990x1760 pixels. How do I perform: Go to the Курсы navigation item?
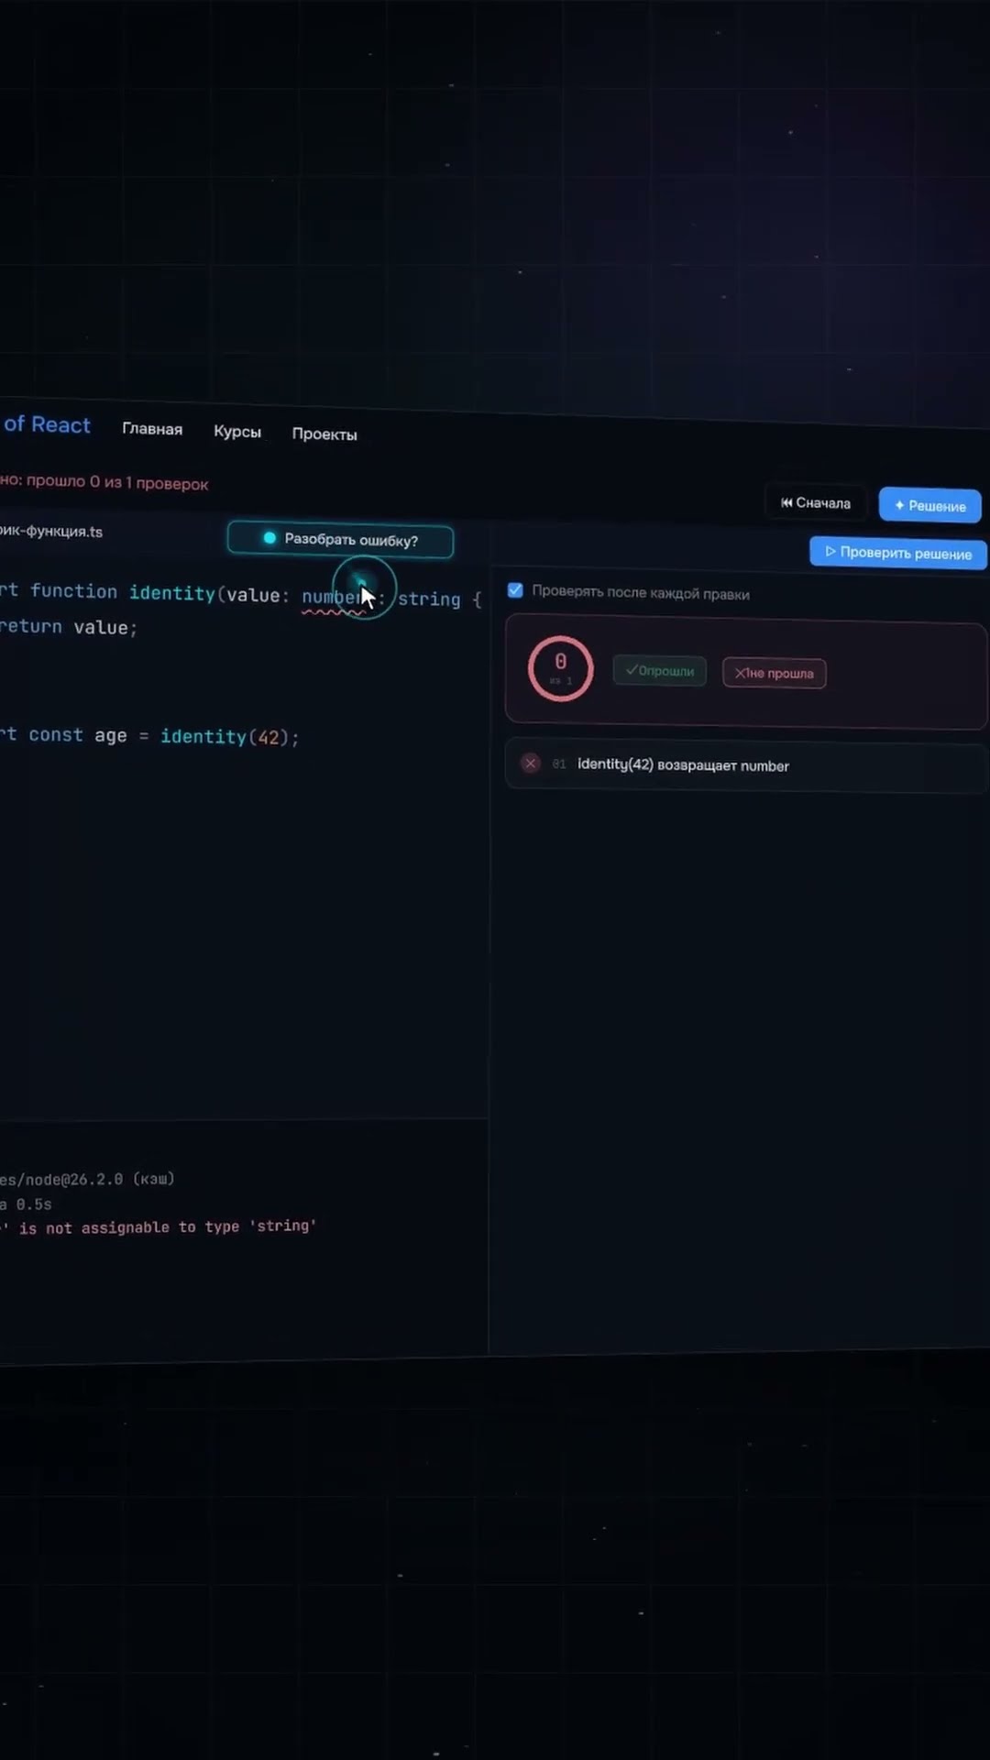point(237,432)
